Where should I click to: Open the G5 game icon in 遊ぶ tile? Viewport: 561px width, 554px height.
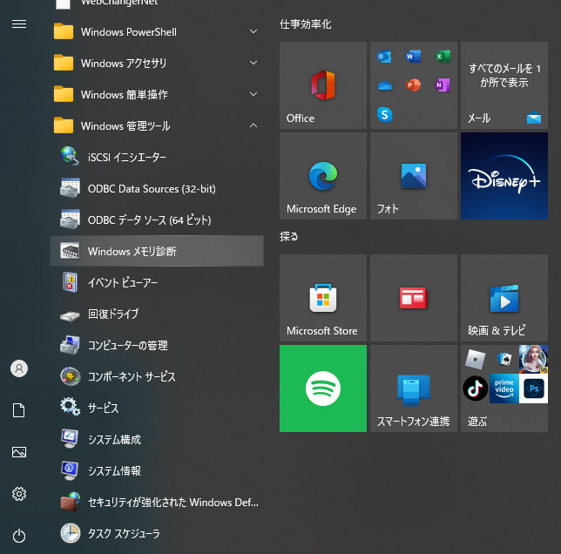pyautogui.click(x=533, y=359)
